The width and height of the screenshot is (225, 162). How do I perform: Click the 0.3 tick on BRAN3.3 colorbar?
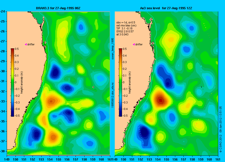point(17,62)
